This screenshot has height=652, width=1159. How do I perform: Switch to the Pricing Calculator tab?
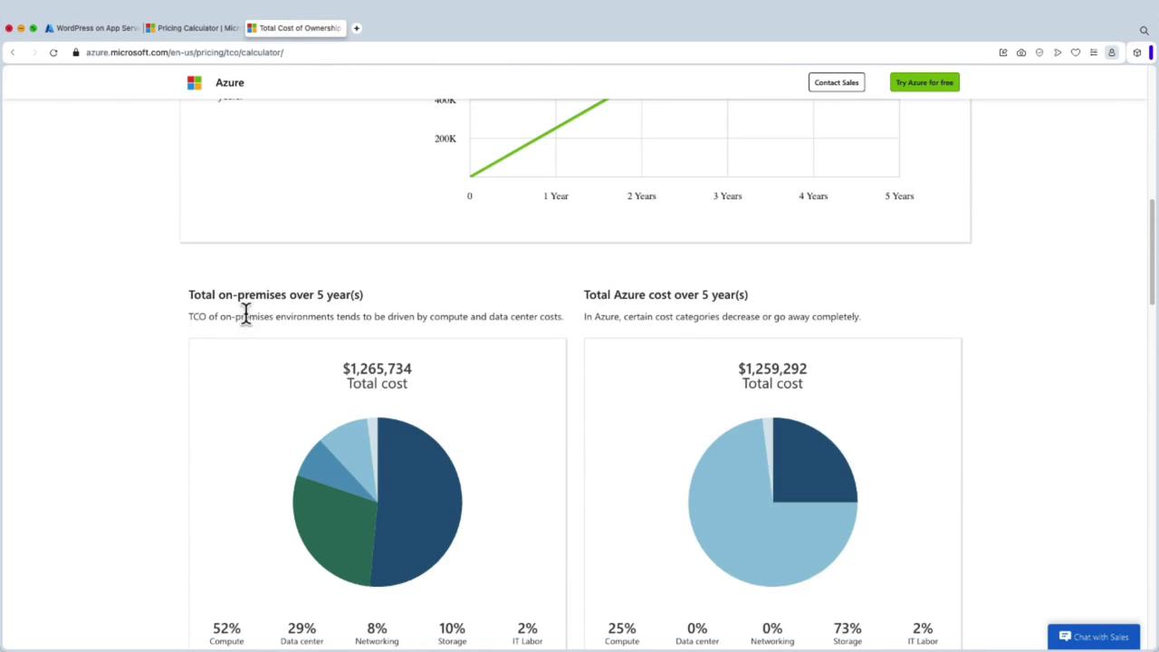pos(195,28)
